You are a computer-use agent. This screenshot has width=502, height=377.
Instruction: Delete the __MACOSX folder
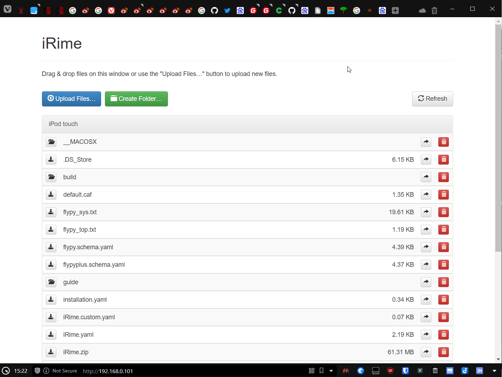[443, 142]
